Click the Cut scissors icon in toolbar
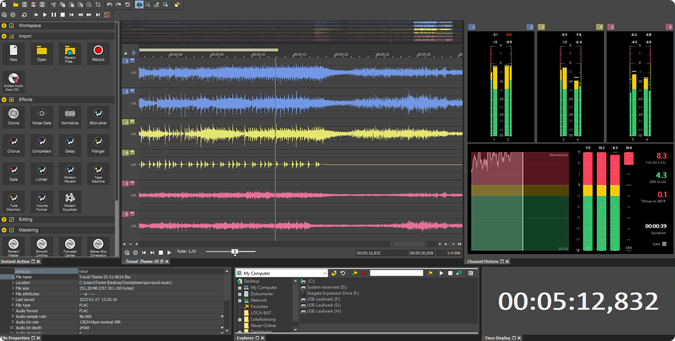 pyautogui.click(x=54, y=4)
